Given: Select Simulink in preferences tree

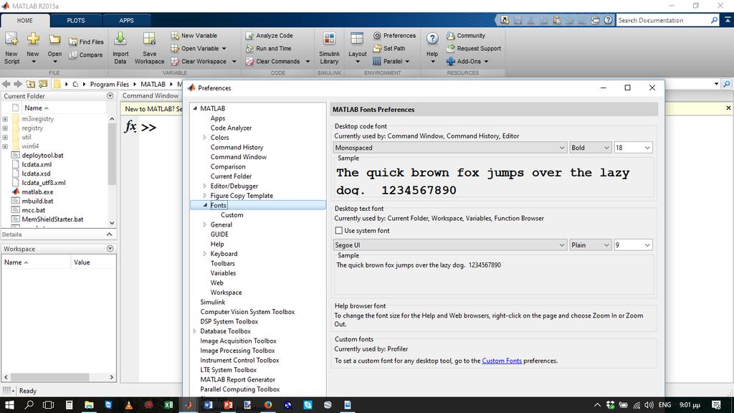Looking at the screenshot, I should [212, 302].
